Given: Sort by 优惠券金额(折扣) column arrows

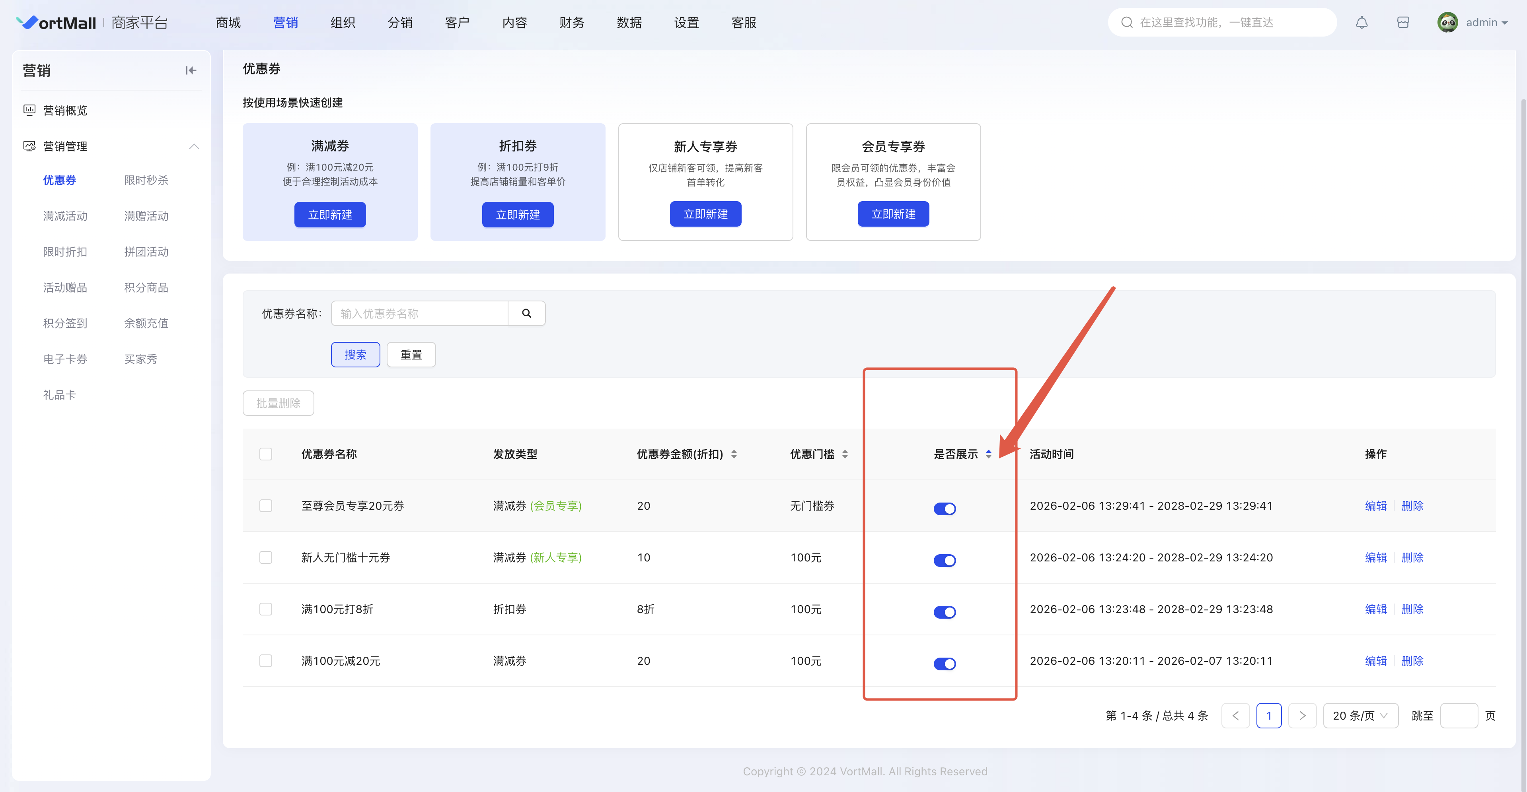Looking at the screenshot, I should tap(734, 454).
